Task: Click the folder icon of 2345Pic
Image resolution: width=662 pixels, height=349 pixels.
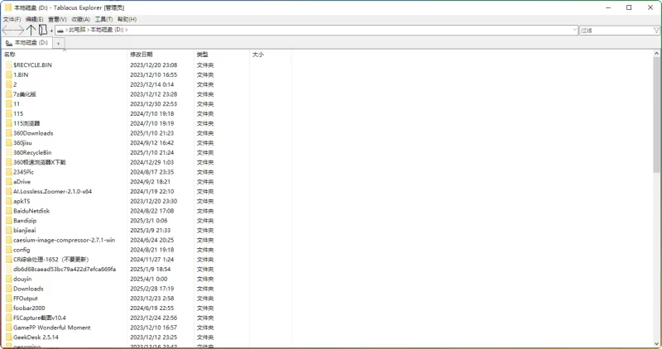Action: coord(9,172)
